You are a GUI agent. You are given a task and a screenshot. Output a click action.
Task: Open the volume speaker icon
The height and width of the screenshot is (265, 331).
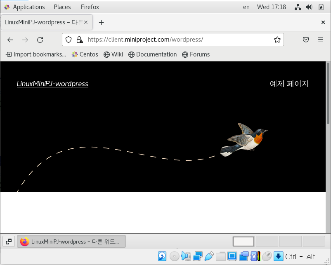(x=309, y=7)
